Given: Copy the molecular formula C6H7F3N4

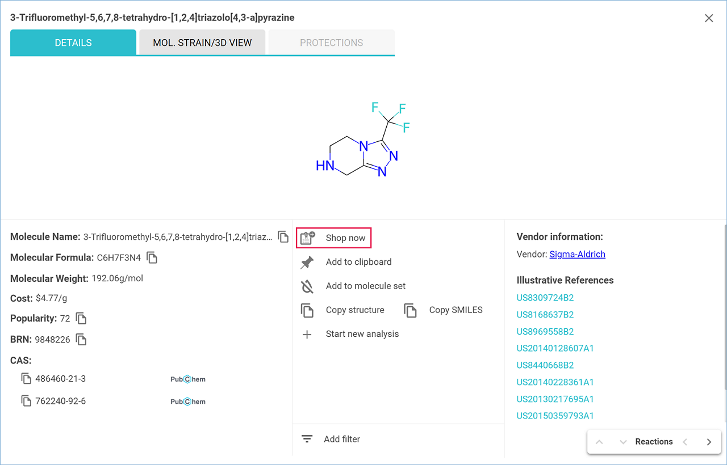Looking at the screenshot, I should point(152,257).
